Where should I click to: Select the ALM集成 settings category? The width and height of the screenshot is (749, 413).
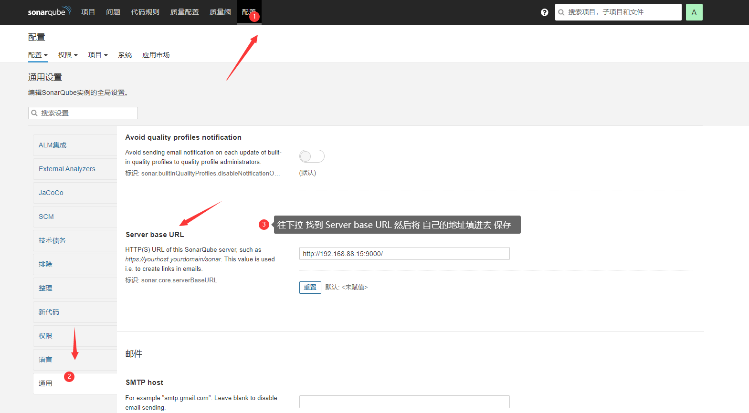point(75,145)
